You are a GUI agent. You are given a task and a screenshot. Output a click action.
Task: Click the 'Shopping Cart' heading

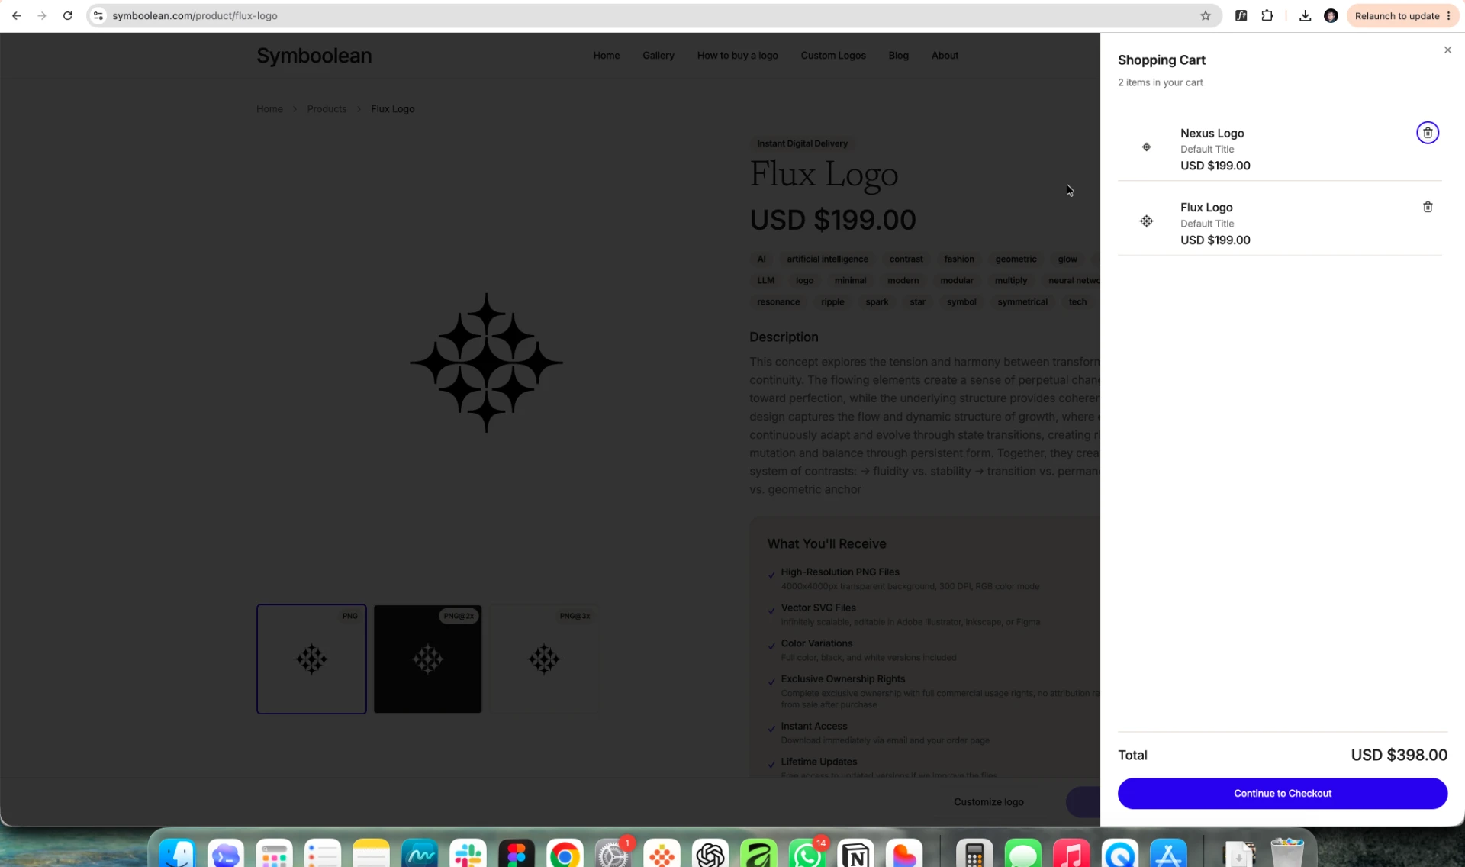pos(1161,60)
